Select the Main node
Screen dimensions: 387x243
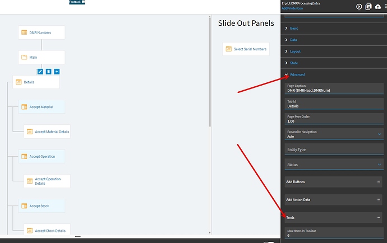(x=42, y=58)
